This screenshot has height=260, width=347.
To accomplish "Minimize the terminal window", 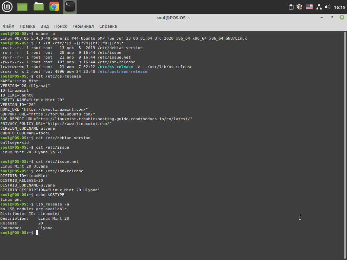I will 322,17.
